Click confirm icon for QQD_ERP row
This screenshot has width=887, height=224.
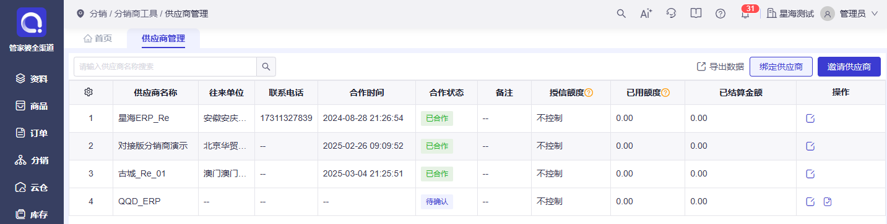[x=828, y=202]
